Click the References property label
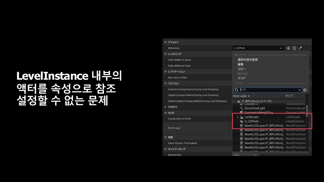 (x=174, y=48)
